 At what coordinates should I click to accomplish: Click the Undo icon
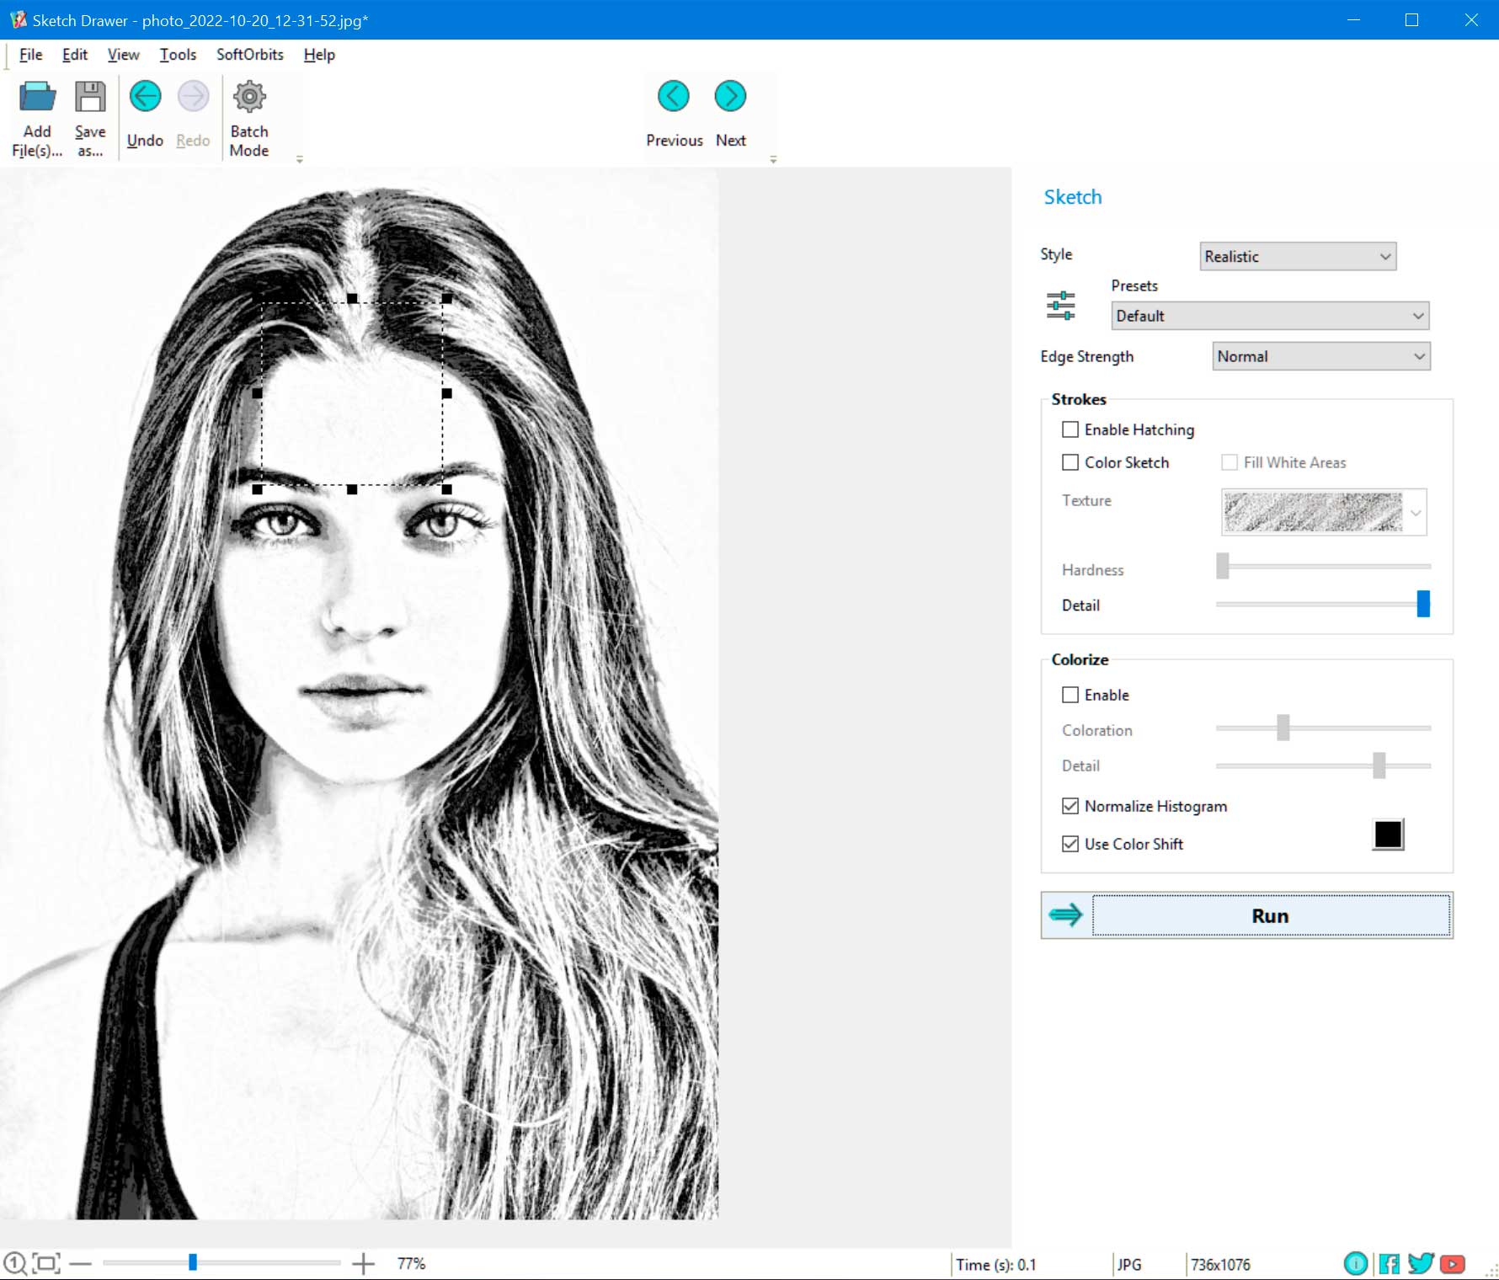pyautogui.click(x=145, y=95)
